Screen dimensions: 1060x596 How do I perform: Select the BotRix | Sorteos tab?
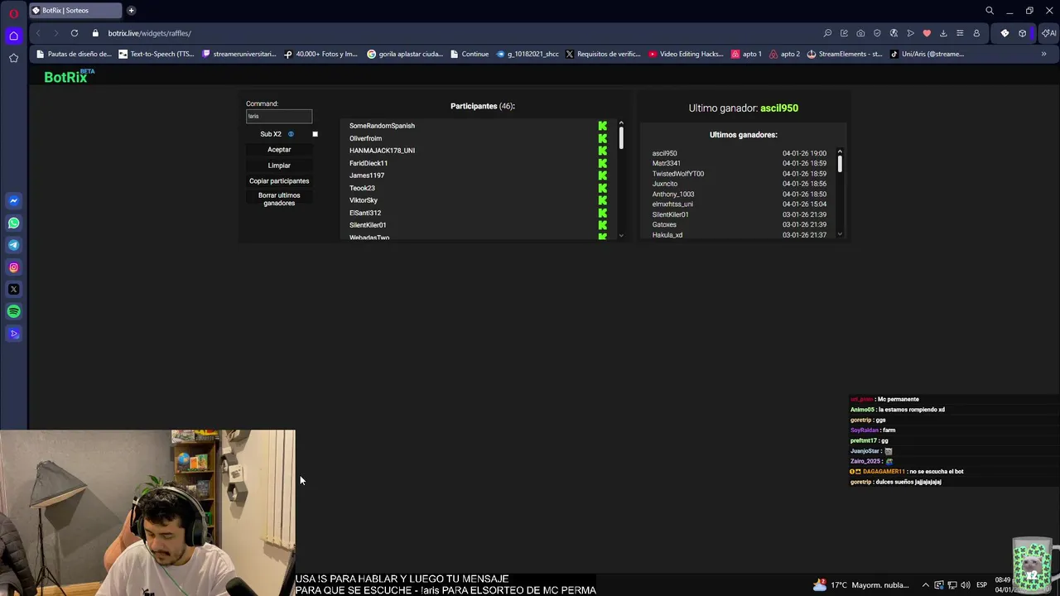click(x=75, y=11)
